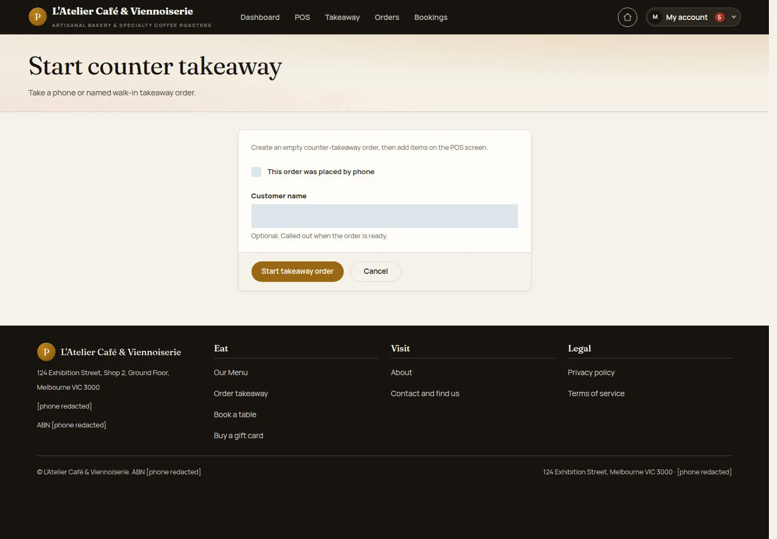Open Order takeaway footer link
Image resolution: width=777 pixels, height=539 pixels.
point(241,393)
